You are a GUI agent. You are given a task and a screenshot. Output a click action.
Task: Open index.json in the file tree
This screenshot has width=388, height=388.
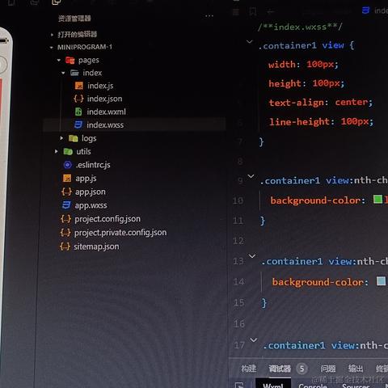click(104, 99)
